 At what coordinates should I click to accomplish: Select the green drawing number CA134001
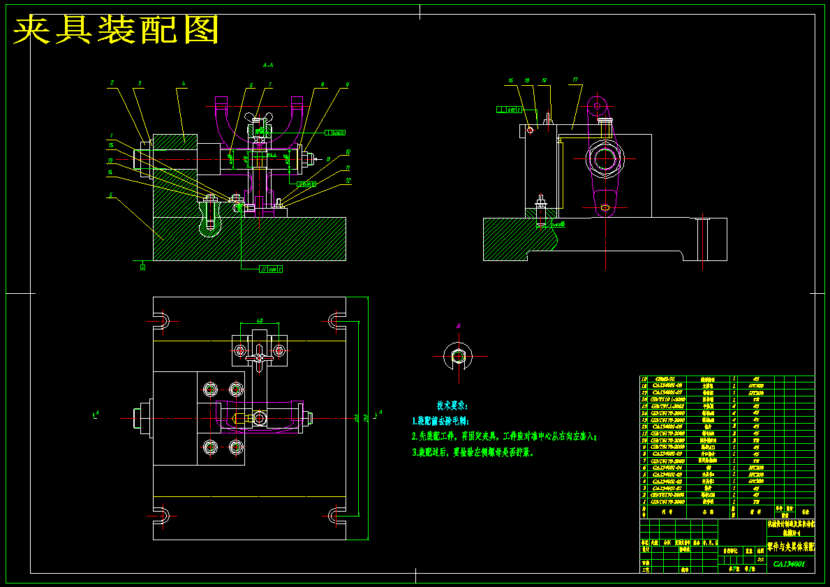click(790, 564)
